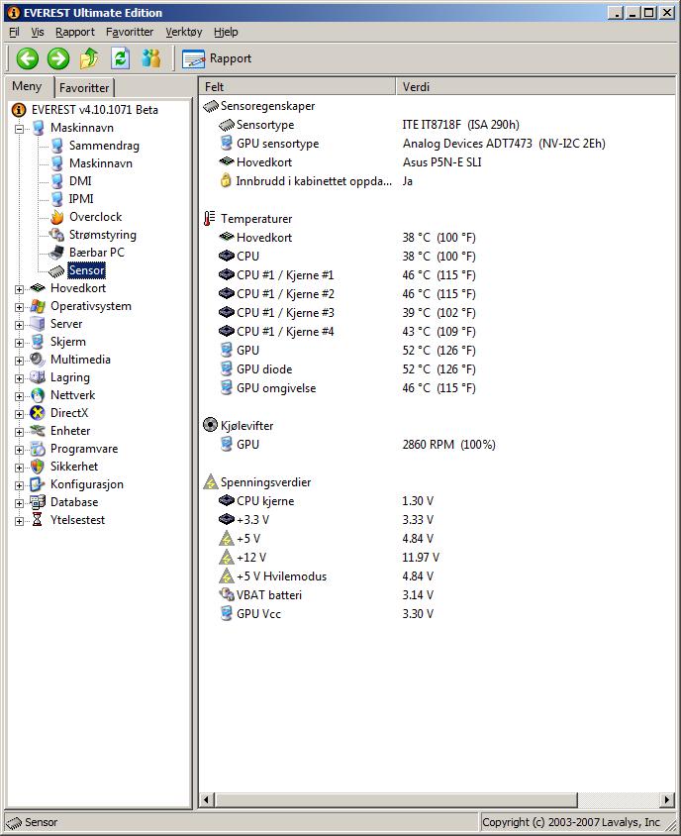
Task: Click the Refresh toolbar icon
Action: [121, 58]
